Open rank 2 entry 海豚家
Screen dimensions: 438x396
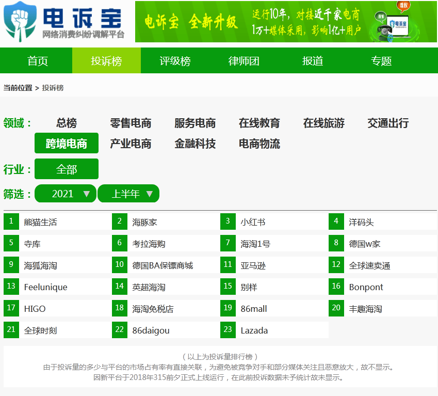(166, 221)
